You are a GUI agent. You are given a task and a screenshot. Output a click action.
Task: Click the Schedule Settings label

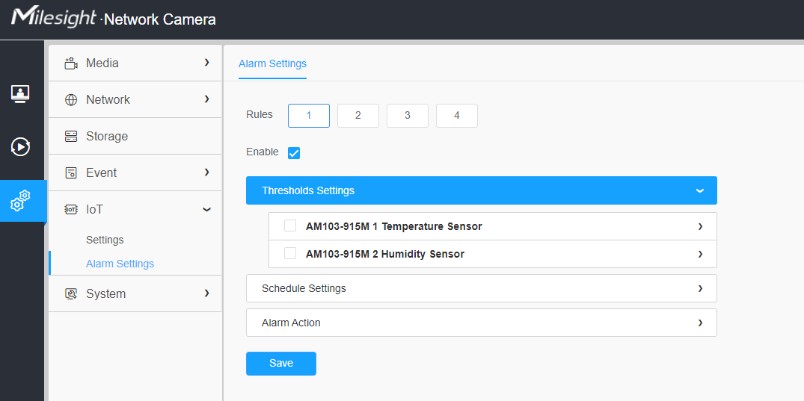point(304,288)
